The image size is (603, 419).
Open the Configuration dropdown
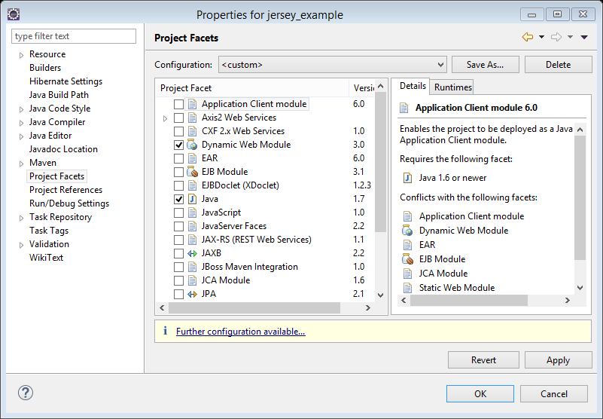(x=333, y=65)
